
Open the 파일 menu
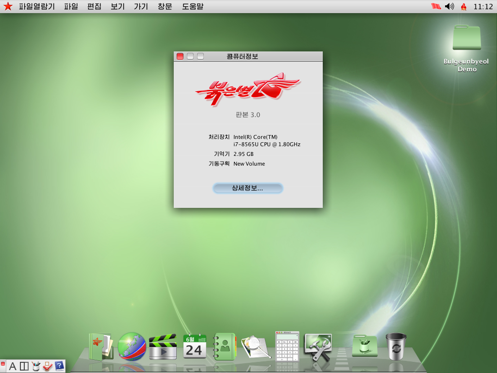[x=71, y=6]
